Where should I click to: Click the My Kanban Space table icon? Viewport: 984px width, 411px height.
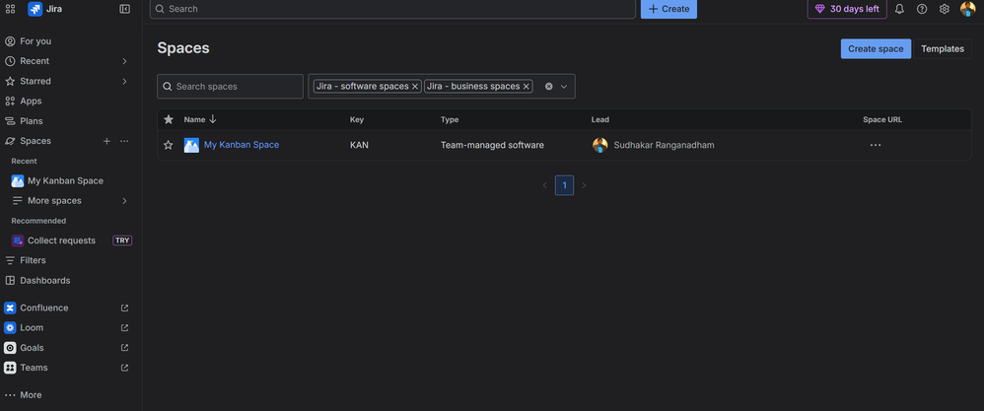tap(191, 145)
